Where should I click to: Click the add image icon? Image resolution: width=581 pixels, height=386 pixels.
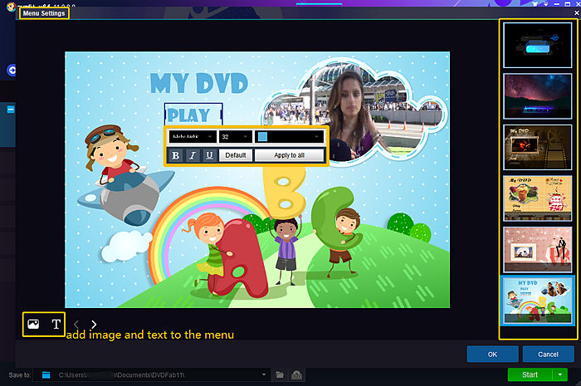pyautogui.click(x=33, y=325)
